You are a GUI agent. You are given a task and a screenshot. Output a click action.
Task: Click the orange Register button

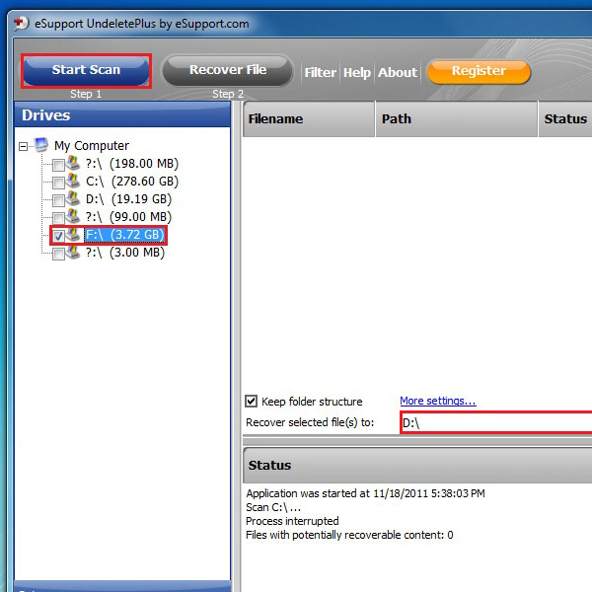pyautogui.click(x=479, y=71)
